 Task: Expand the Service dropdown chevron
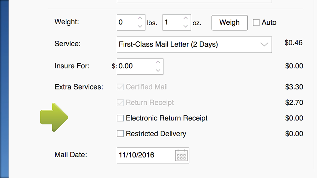click(x=264, y=45)
